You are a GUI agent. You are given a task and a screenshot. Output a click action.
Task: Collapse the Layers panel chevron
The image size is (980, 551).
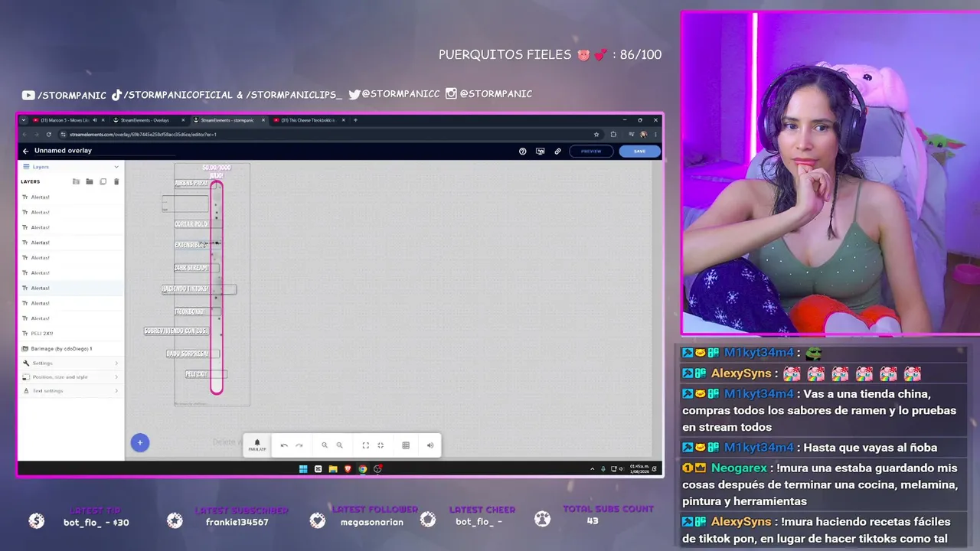click(x=116, y=167)
